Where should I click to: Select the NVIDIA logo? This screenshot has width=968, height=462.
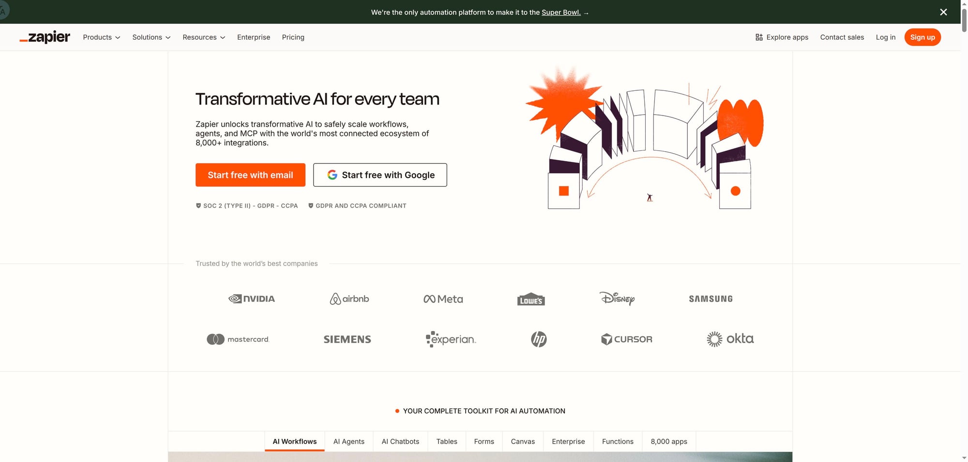[x=251, y=299]
